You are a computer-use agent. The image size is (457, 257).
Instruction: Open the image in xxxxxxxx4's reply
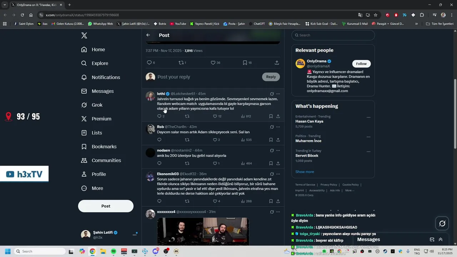point(203,231)
